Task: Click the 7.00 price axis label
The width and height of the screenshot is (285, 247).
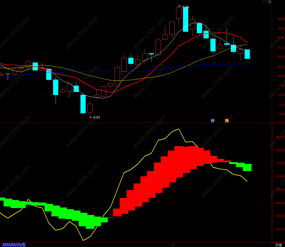Action: [281, 114]
